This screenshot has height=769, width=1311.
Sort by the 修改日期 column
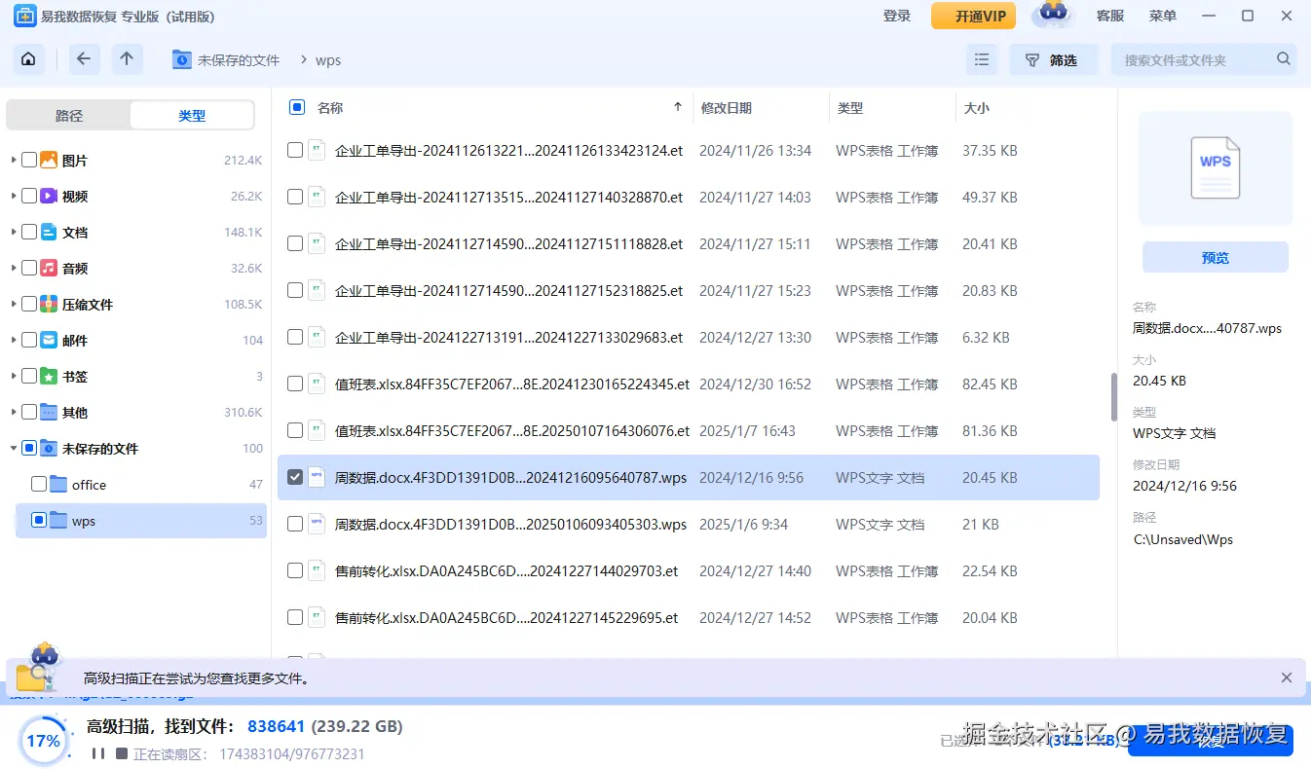tap(727, 108)
